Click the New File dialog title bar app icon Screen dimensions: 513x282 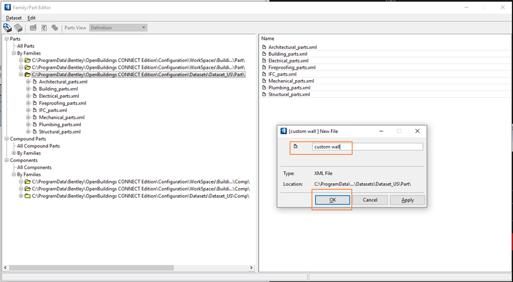[284, 131]
